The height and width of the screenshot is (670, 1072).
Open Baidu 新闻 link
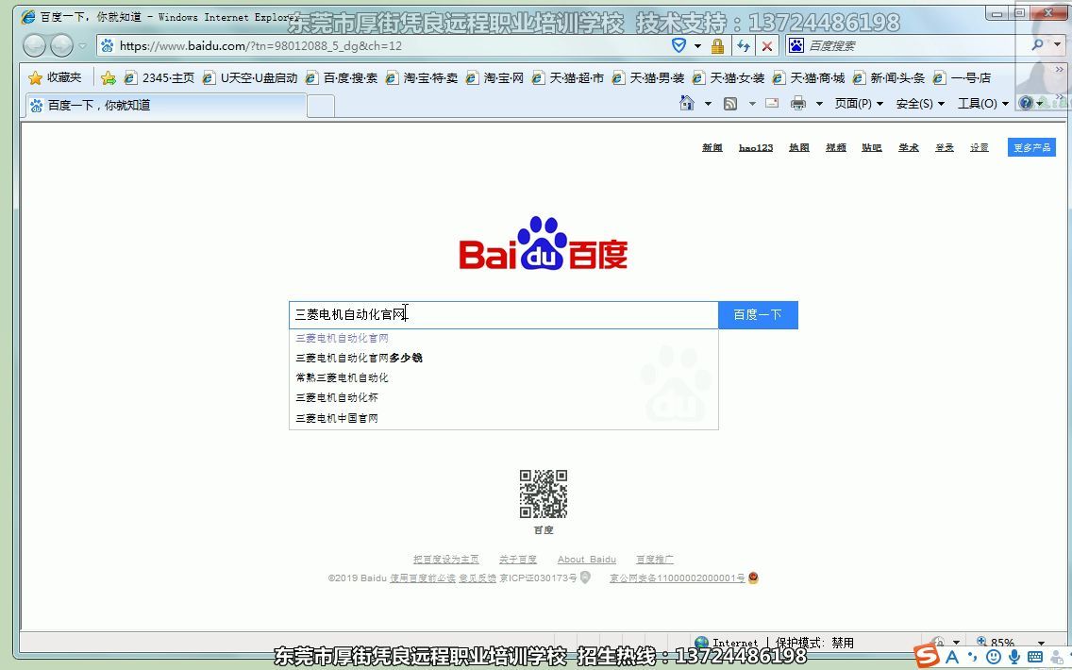(x=712, y=147)
